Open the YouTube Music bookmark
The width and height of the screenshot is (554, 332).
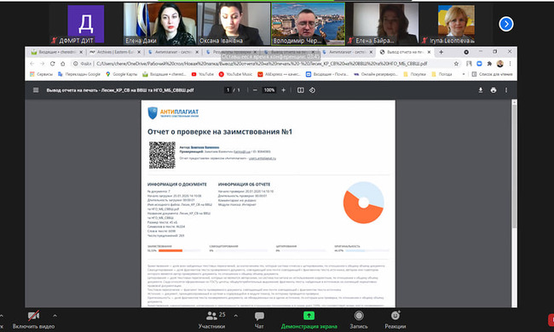235,74
